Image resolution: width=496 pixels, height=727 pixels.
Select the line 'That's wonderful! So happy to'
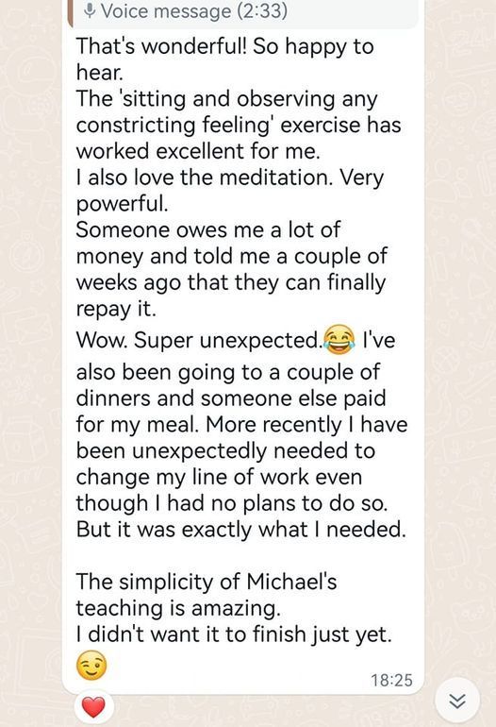pos(224,47)
